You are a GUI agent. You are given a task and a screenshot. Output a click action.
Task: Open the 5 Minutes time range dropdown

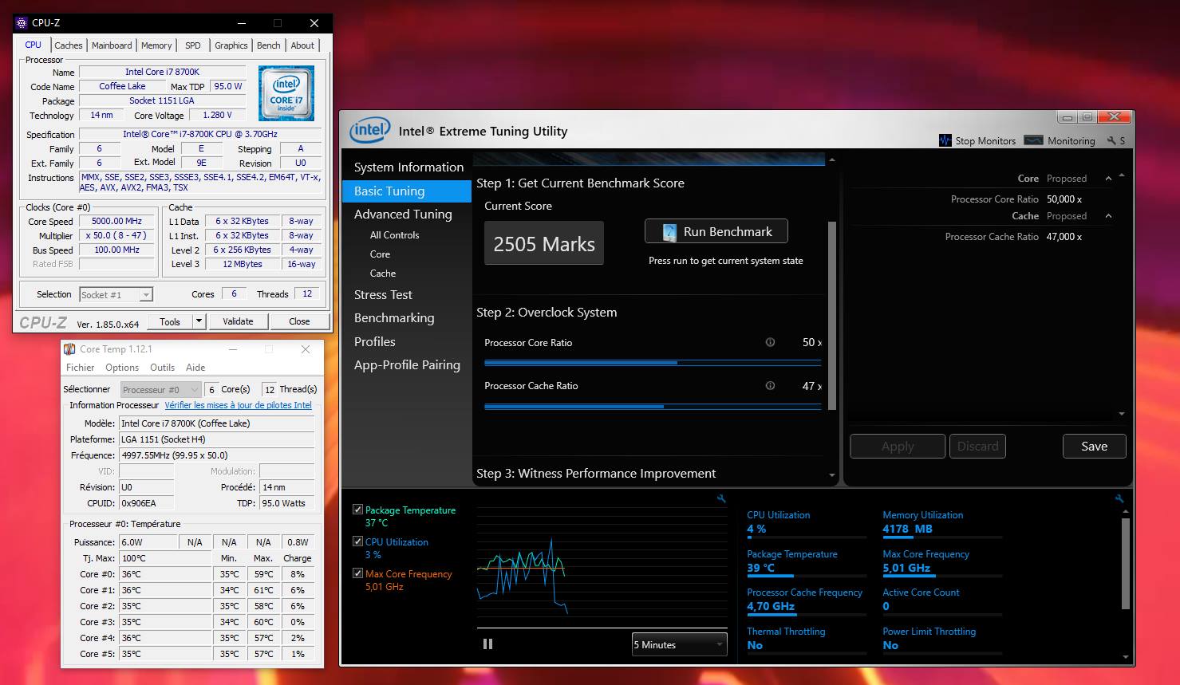679,644
